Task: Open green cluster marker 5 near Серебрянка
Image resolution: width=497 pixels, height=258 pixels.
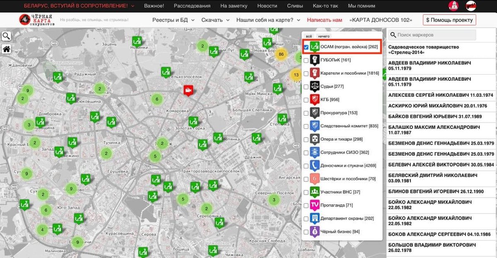Action: (x=183, y=199)
